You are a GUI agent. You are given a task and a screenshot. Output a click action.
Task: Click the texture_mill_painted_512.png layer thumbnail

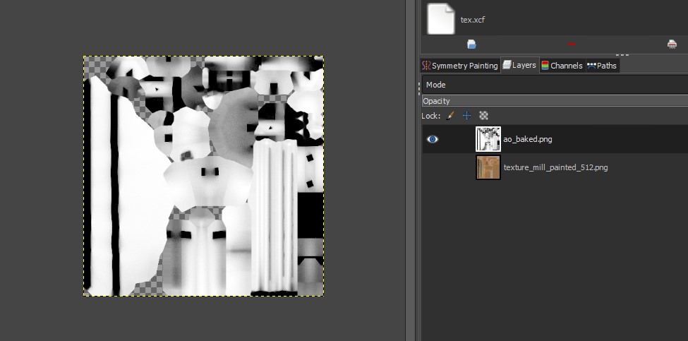coord(488,168)
